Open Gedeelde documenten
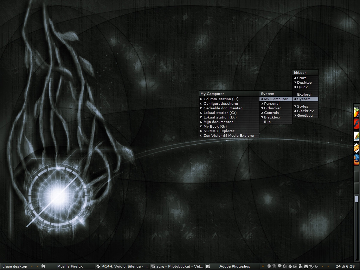 pyautogui.click(x=229, y=108)
